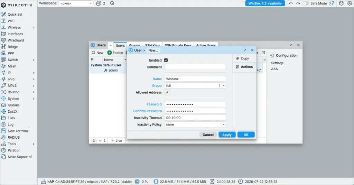The height and width of the screenshot is (185, 354).
Task: Open the Files section
Action: (x=11, y=118)
